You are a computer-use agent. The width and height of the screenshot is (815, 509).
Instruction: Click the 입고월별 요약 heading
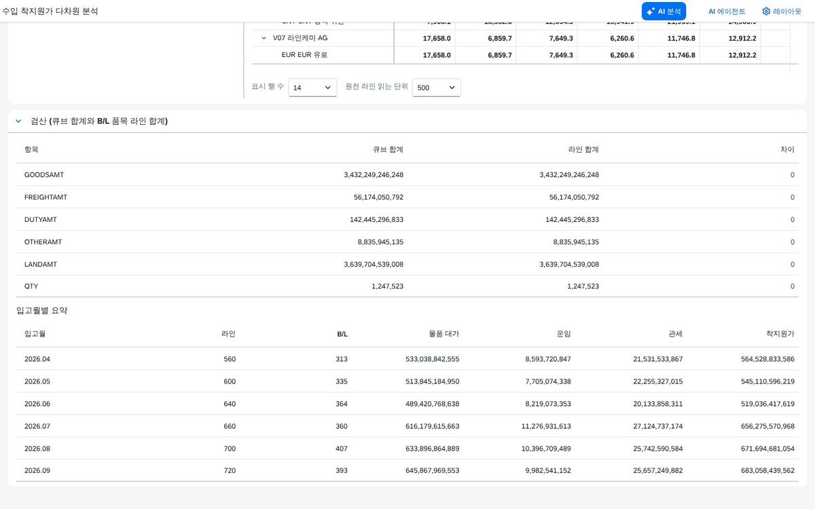tap(42, 310)
